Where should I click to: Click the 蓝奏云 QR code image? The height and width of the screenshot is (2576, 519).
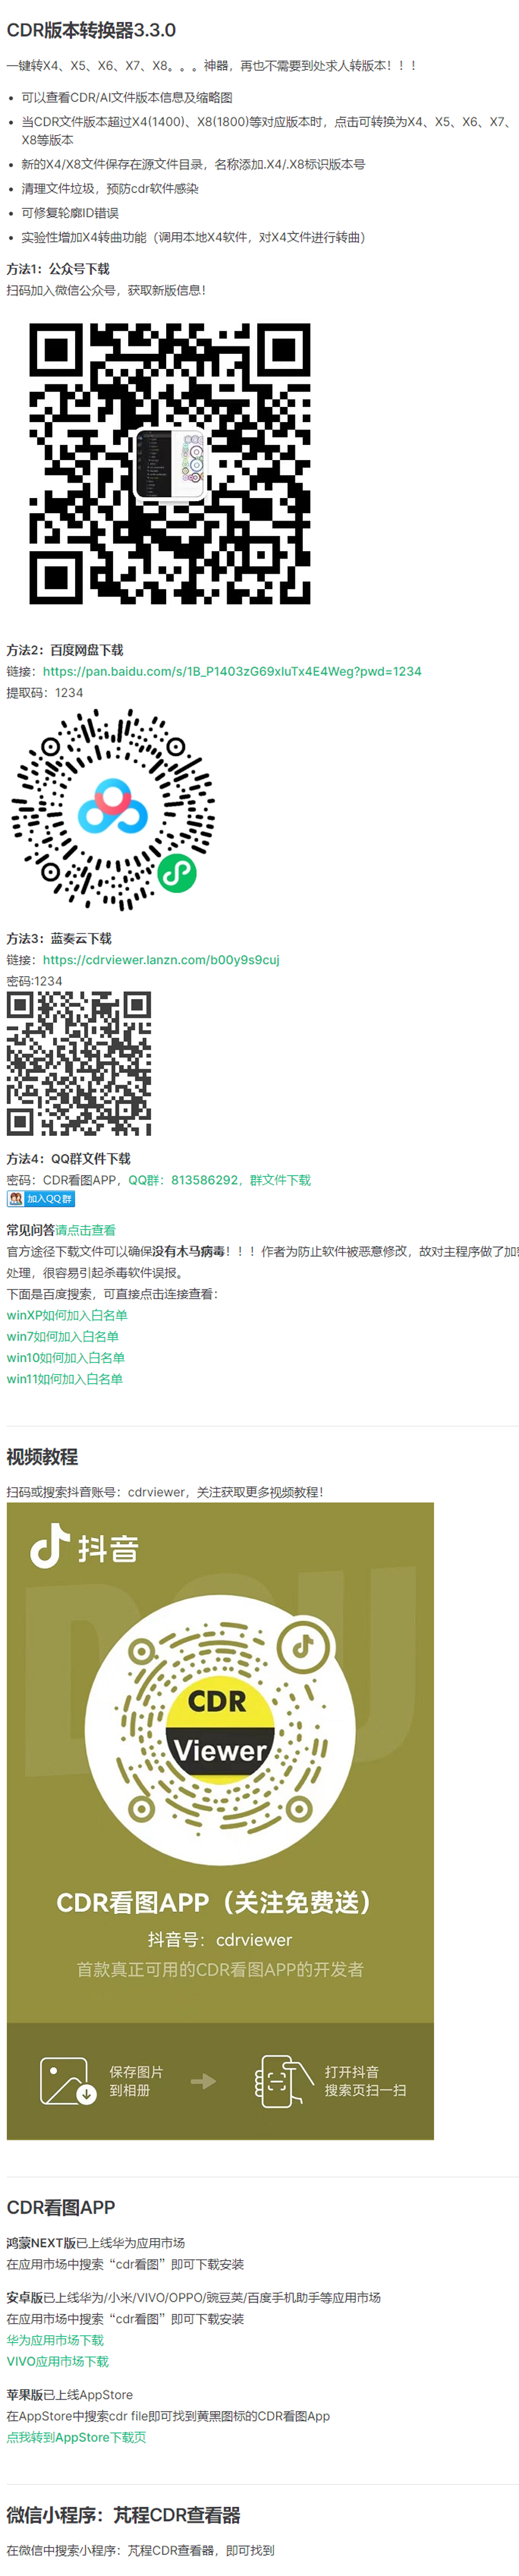point(79,1063)
